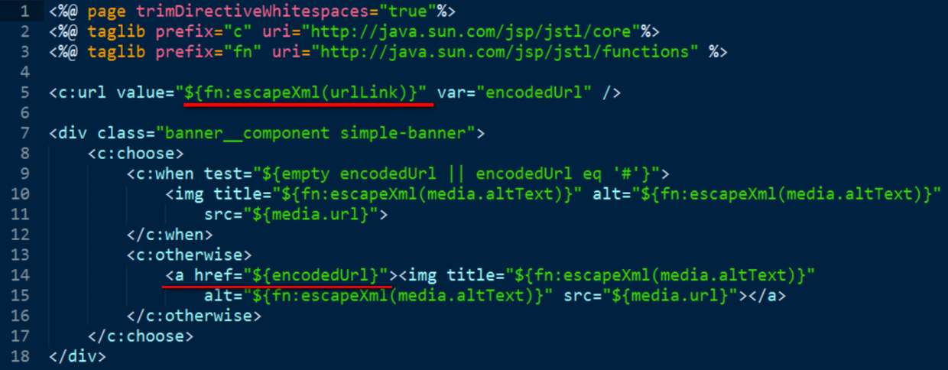Click the closing c:otherwise tag

(x=194, y=315)
